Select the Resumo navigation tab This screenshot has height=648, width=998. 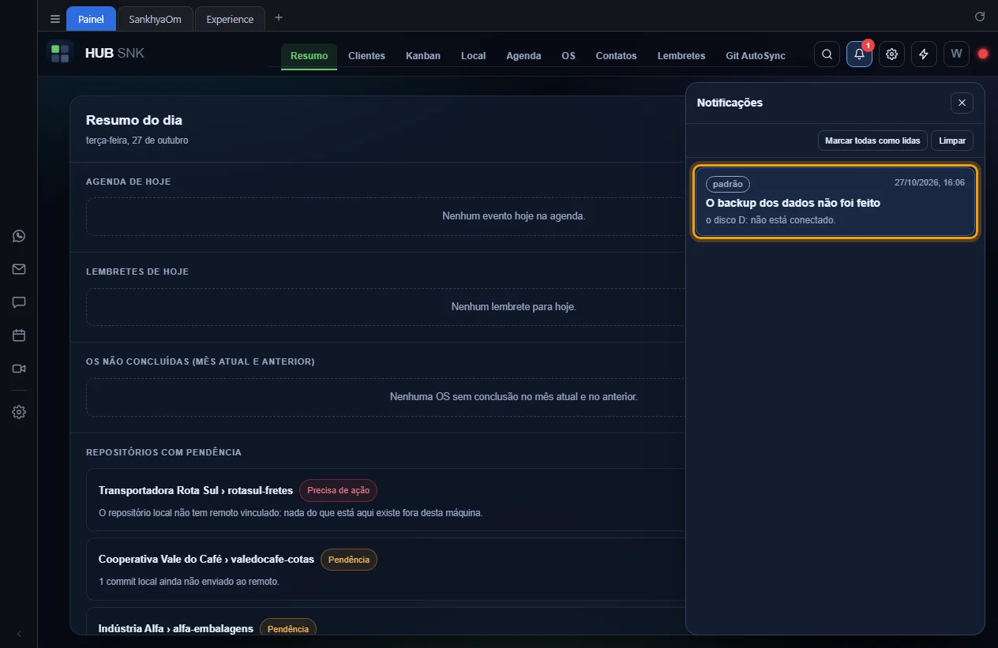pyautogui.click(x=309, y=56)
